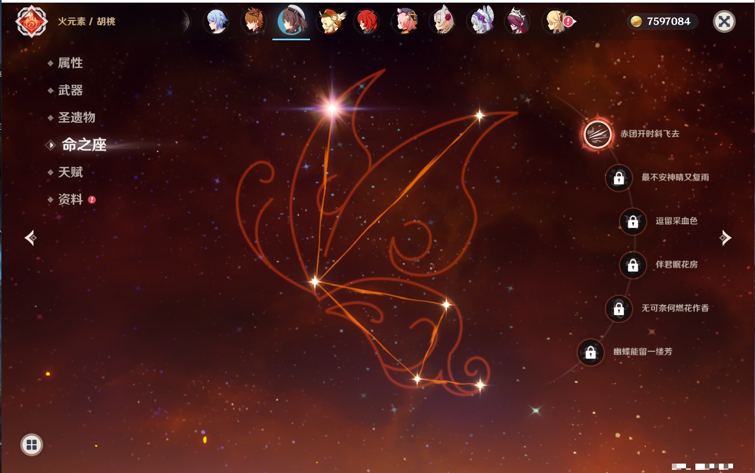The width and height of the screenshot is (755, 473).
Task: Select the brown-haired Zhongli avatar
Action: [x=254, y=21]
